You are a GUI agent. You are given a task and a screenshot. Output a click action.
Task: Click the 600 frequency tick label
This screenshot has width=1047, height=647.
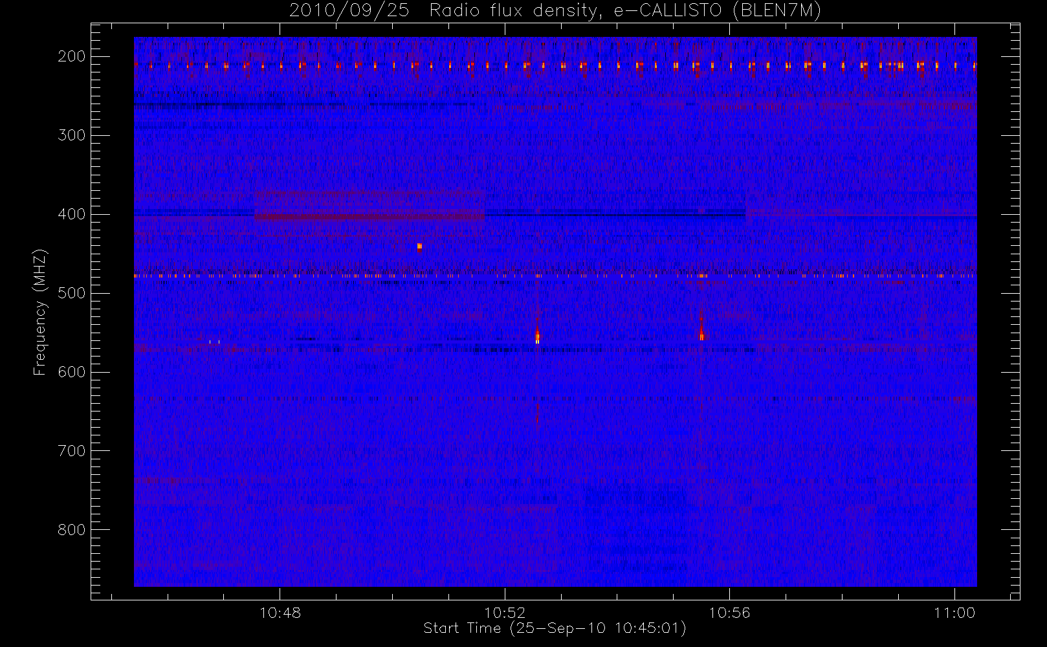point(72,372)
